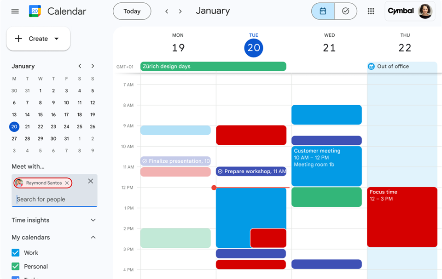The width and height of the screenshot is (442, 279).
Task: Open the main menu hamburger icon
Action: tap(15, 11)
